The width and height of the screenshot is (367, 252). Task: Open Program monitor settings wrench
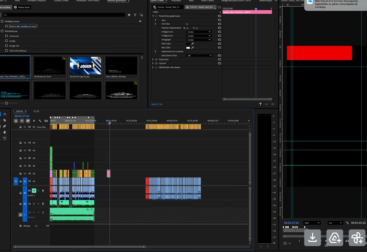click(x=348, y=223)
